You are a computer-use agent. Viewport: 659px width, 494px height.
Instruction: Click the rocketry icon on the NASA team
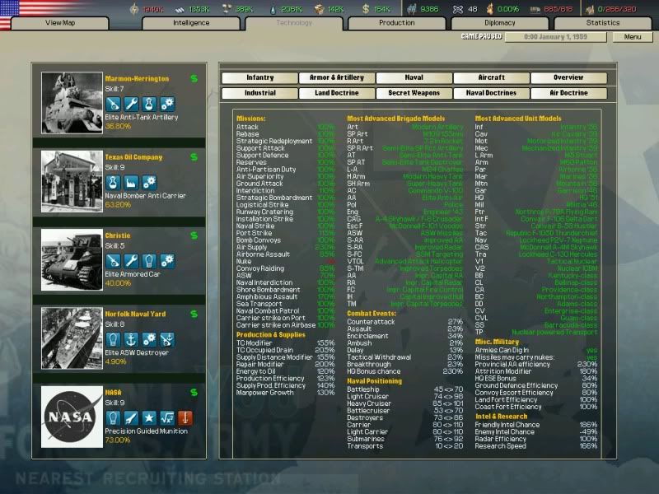pyautogui.click(x=130, y=417)
